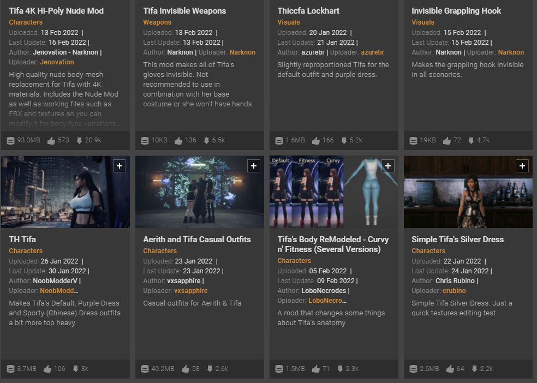The height and width of the screenshot is (383, 537).
Task: Click the plus icon on Simple Silver Dress thumbnail
Action: (522, 166)
